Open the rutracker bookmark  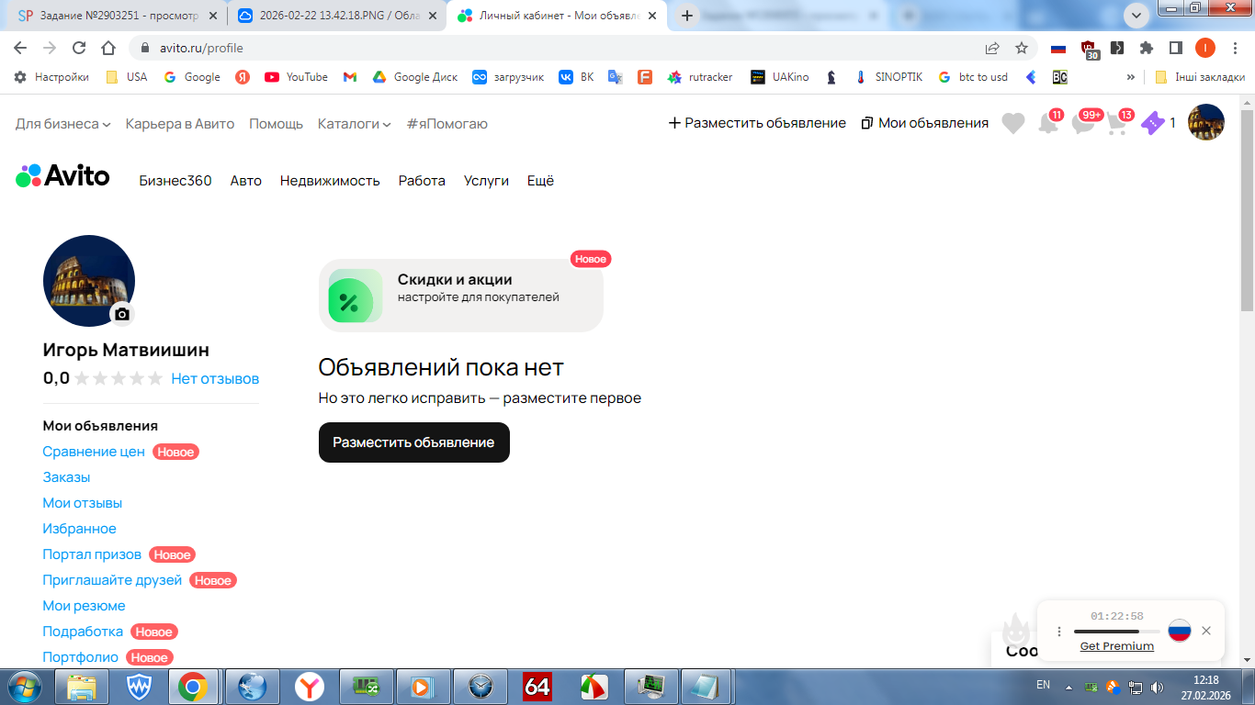(x=700, y=77)
